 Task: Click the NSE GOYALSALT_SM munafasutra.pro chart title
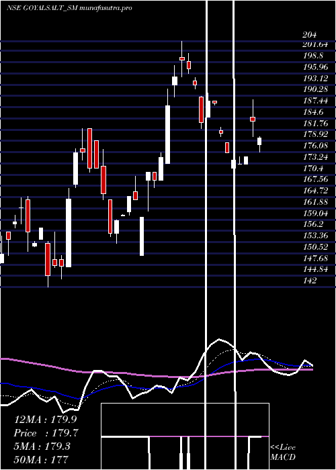69,8
